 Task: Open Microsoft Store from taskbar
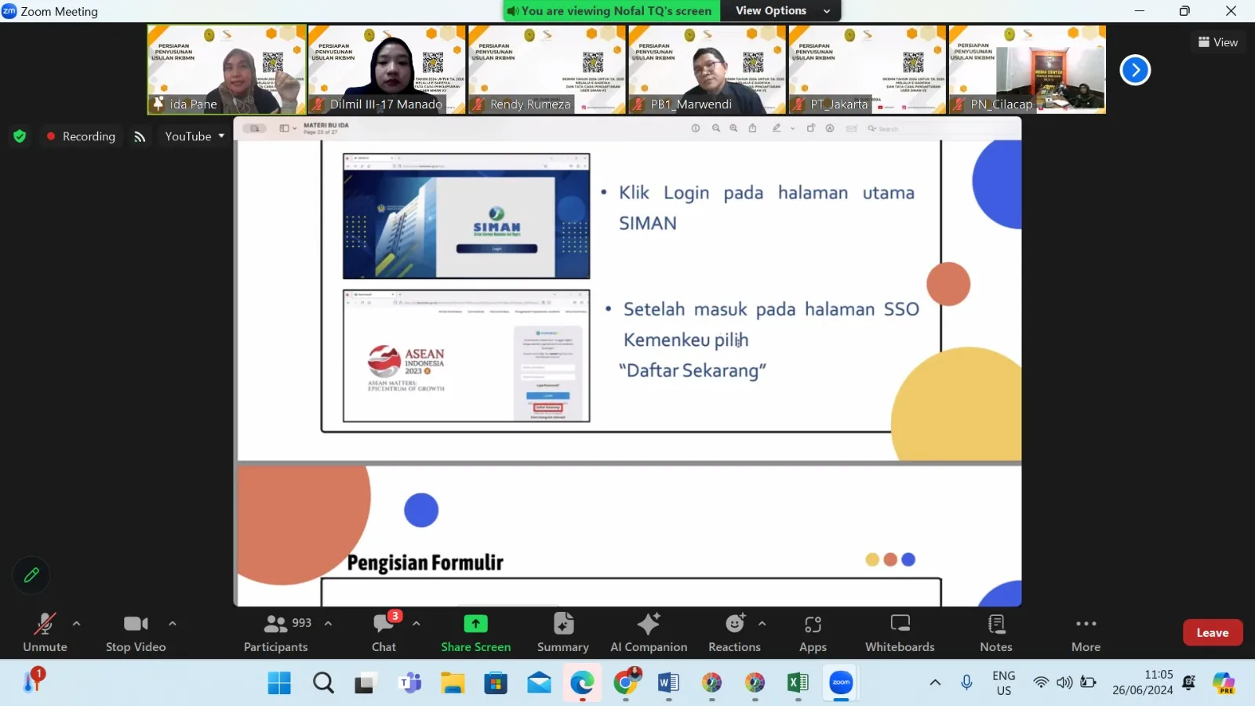(x=496, y=683)
